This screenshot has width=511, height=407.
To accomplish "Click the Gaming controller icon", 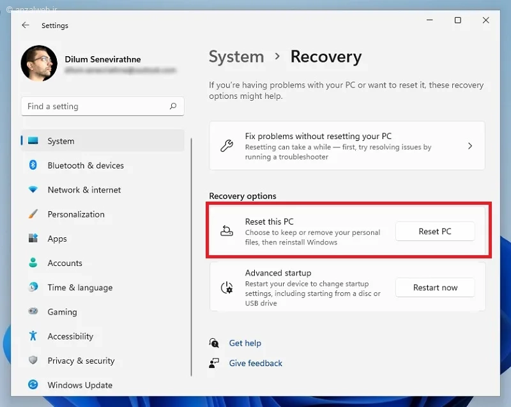I will click(33, 311).
